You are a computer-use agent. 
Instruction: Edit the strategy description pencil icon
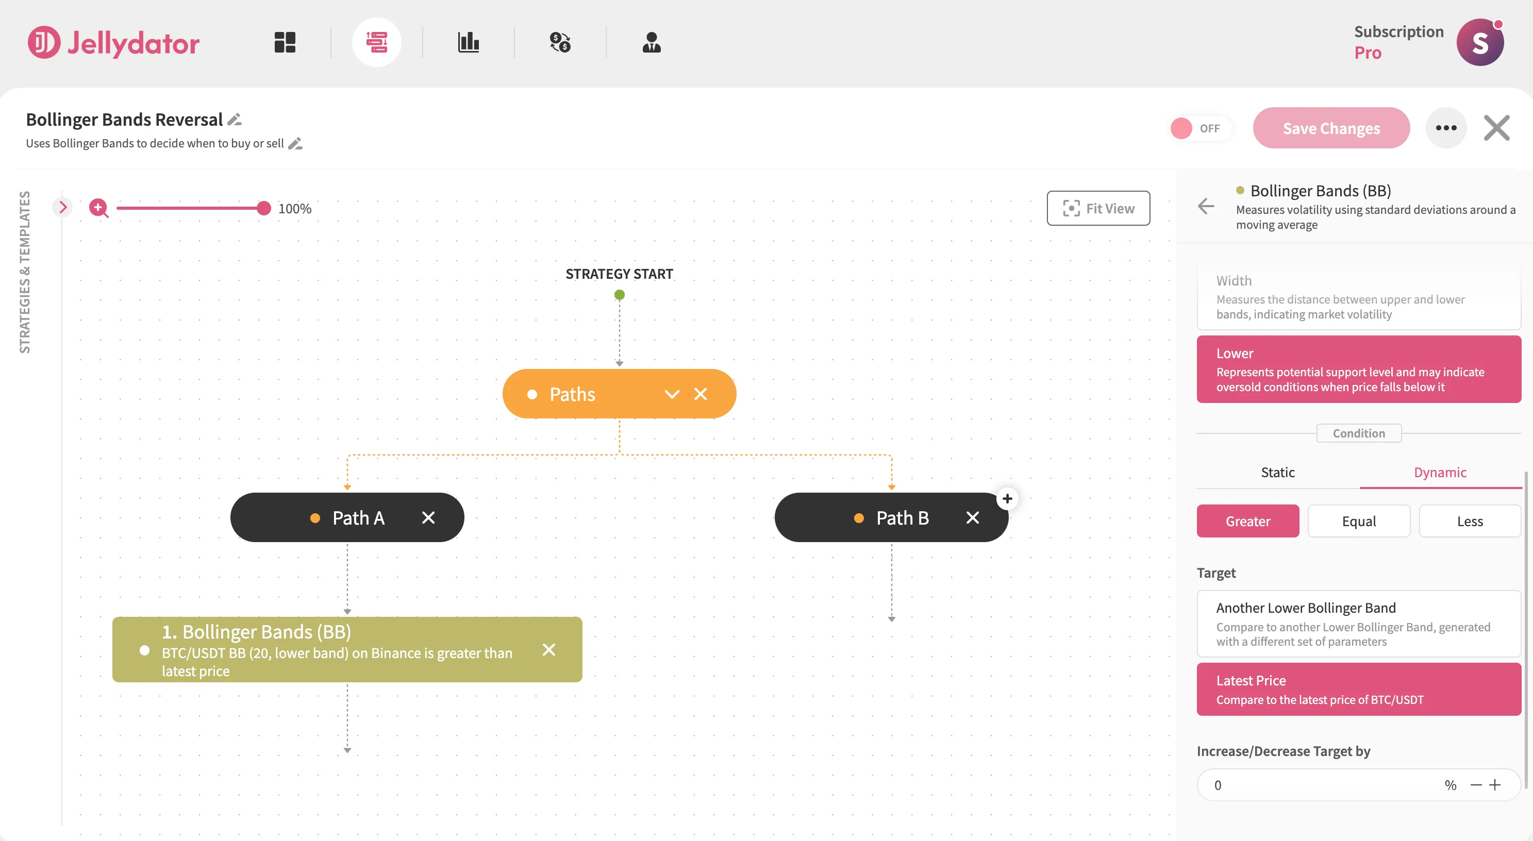[295, 143]
